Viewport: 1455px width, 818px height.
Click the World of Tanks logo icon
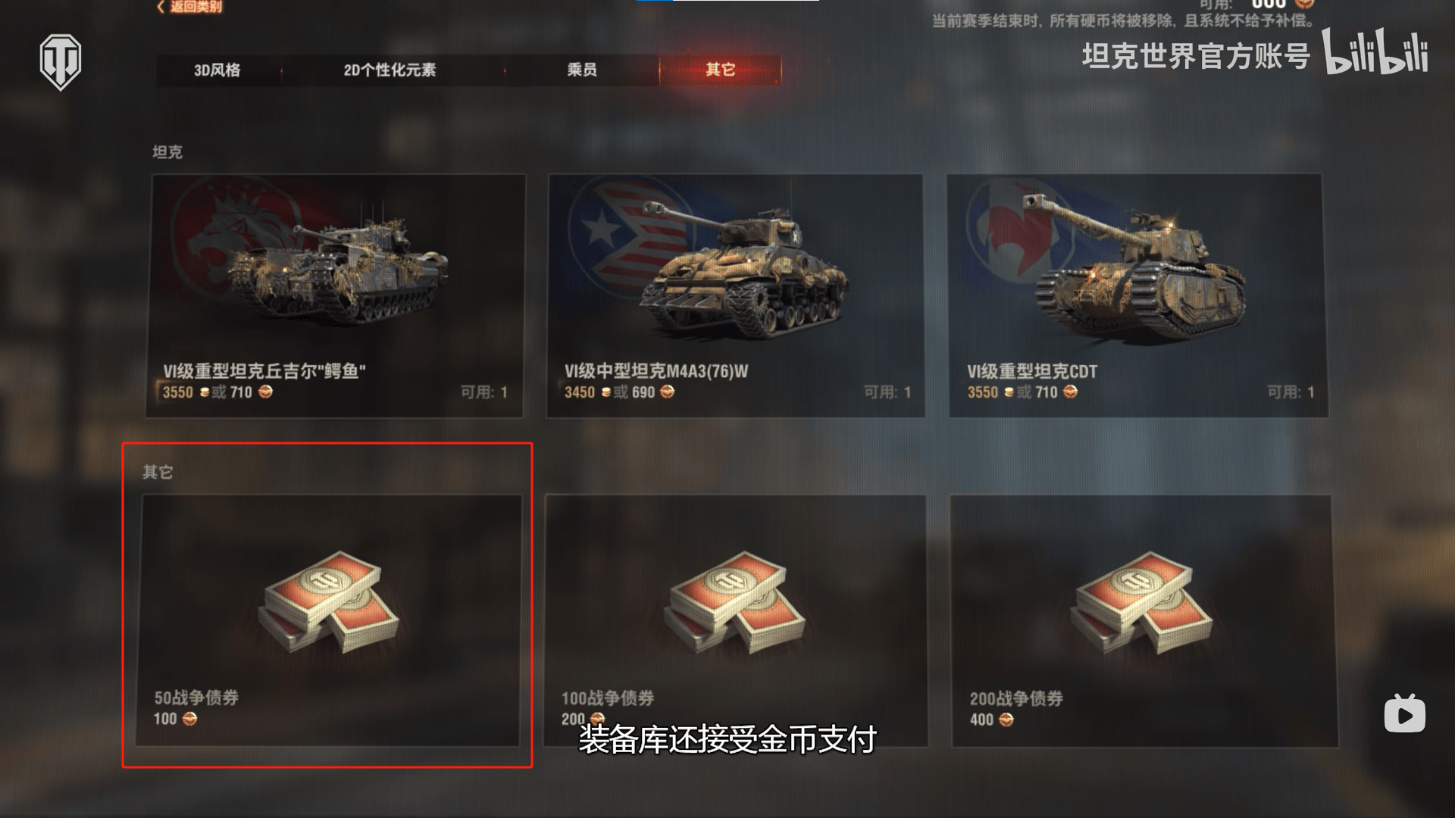point(61,62)
